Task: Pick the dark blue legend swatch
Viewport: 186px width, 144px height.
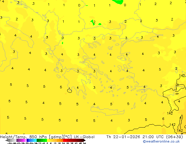Action: pos(28,140)
